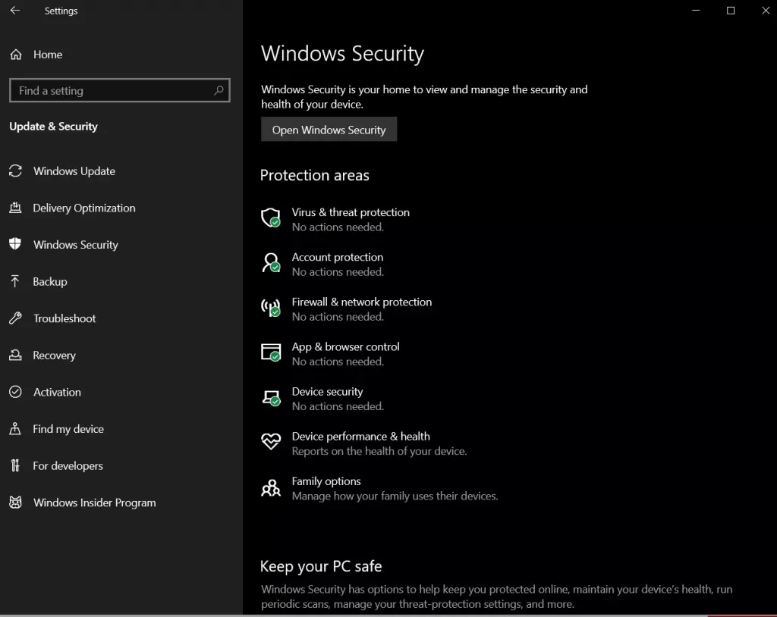Open the Activation page
Viewport: 777px width, 617px height.
[57, 392]
